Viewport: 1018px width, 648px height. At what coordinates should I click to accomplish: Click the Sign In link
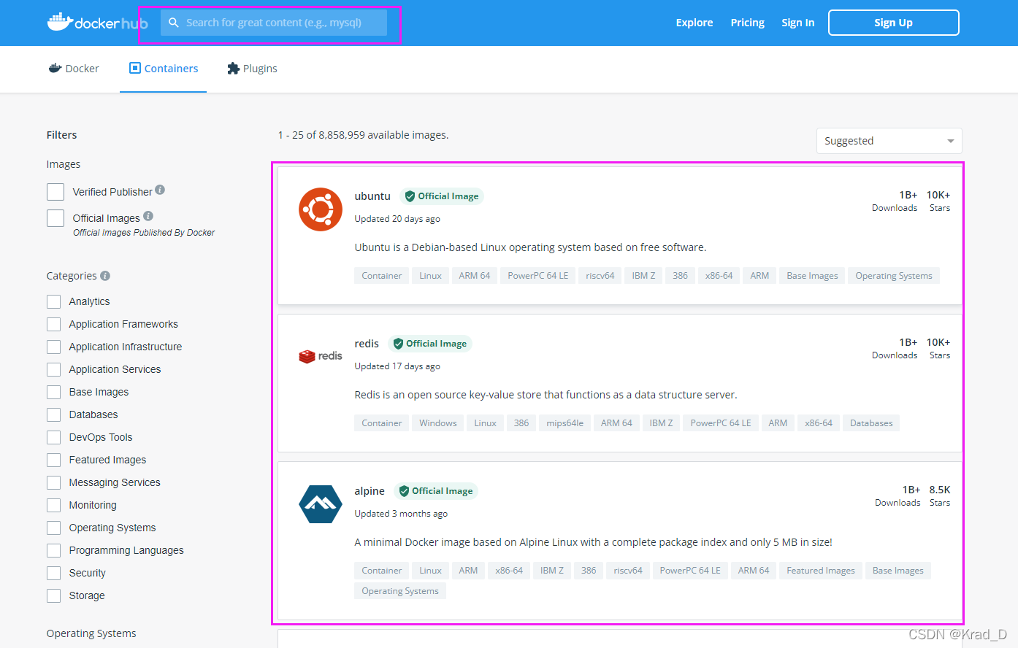point(797,23)
